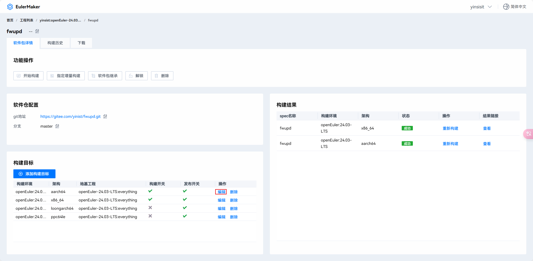
Task: Click 删除 for the loongarch64 target
Action: click(x=234, y=209)
